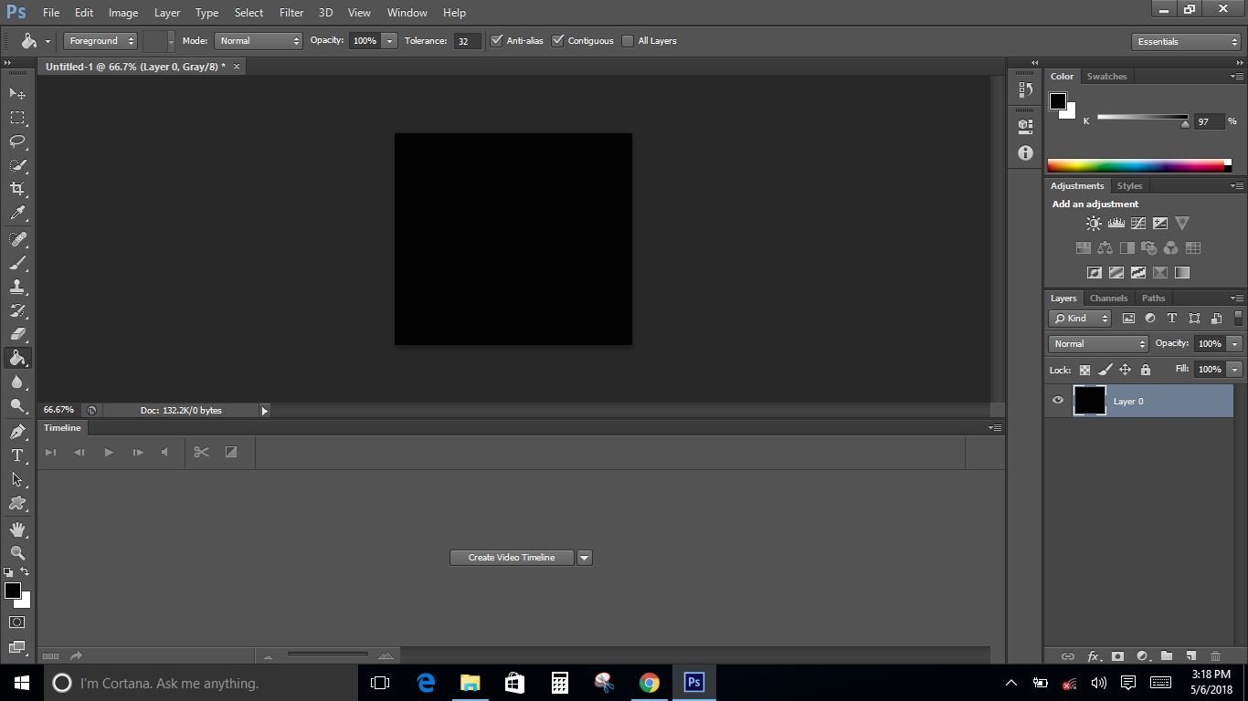Add a Levels adjustment
The width and height of the screenshot is (1248, 701).
[1116, 223]
